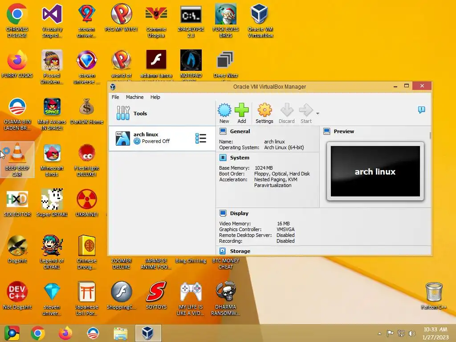
Task: Open Chrome from the taskbar
Action: pos(38,333)
